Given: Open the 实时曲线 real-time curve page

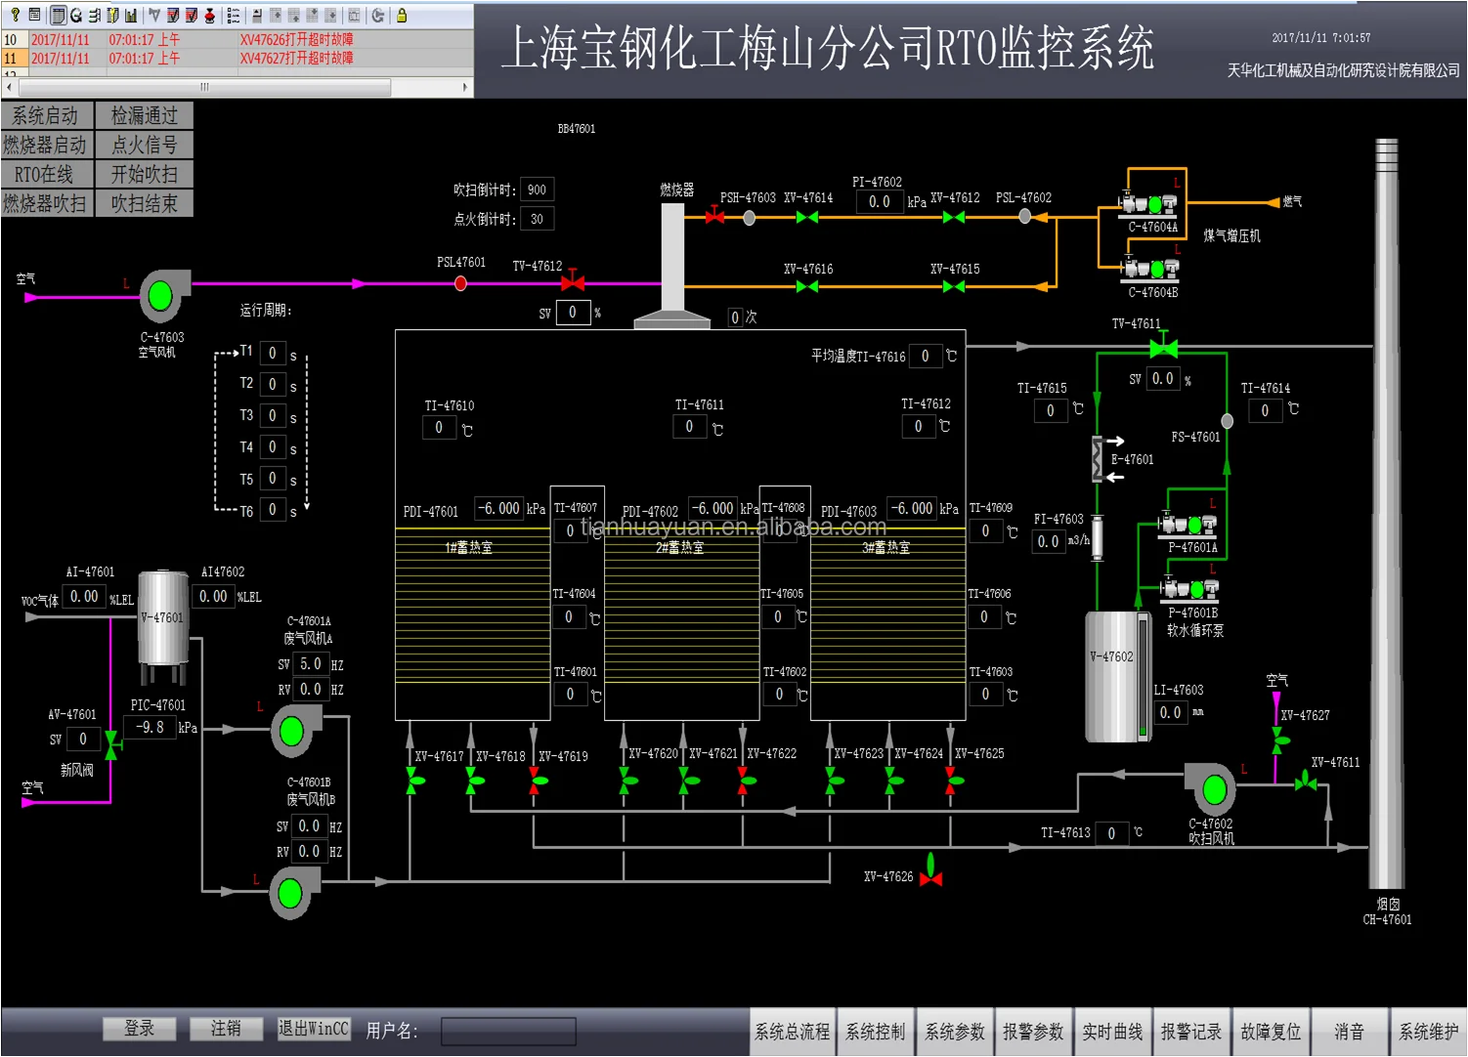Looking at the screenshot, I should pyautogui.click(x=1112, y=1032).
